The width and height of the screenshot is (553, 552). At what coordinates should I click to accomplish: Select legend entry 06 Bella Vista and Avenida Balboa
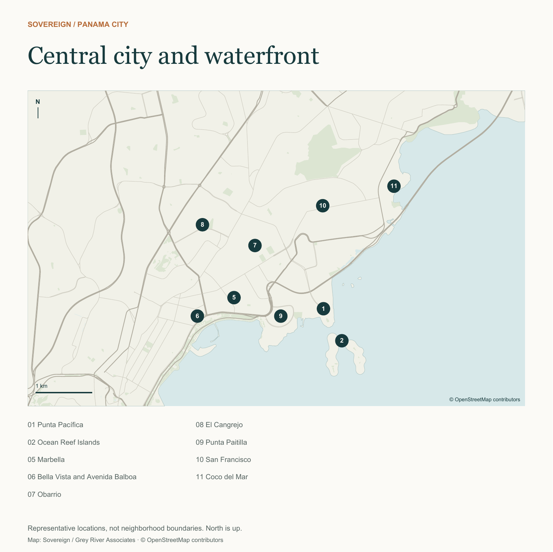tap(82, 477)
